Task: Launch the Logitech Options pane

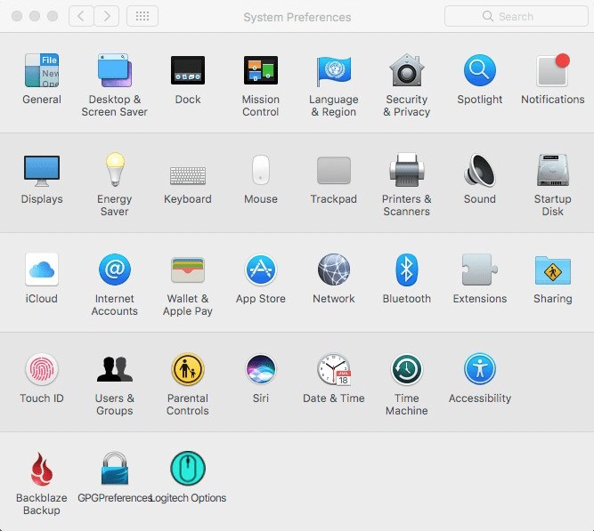Action: (x=188, y=470)
